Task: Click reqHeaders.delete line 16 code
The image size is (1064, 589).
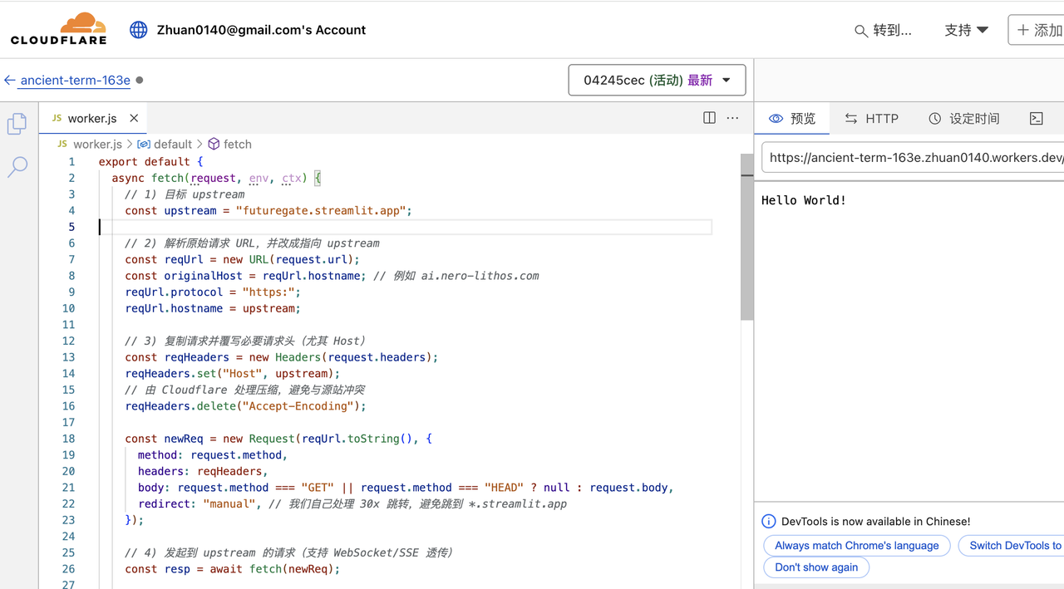Action: click(245, 406)
